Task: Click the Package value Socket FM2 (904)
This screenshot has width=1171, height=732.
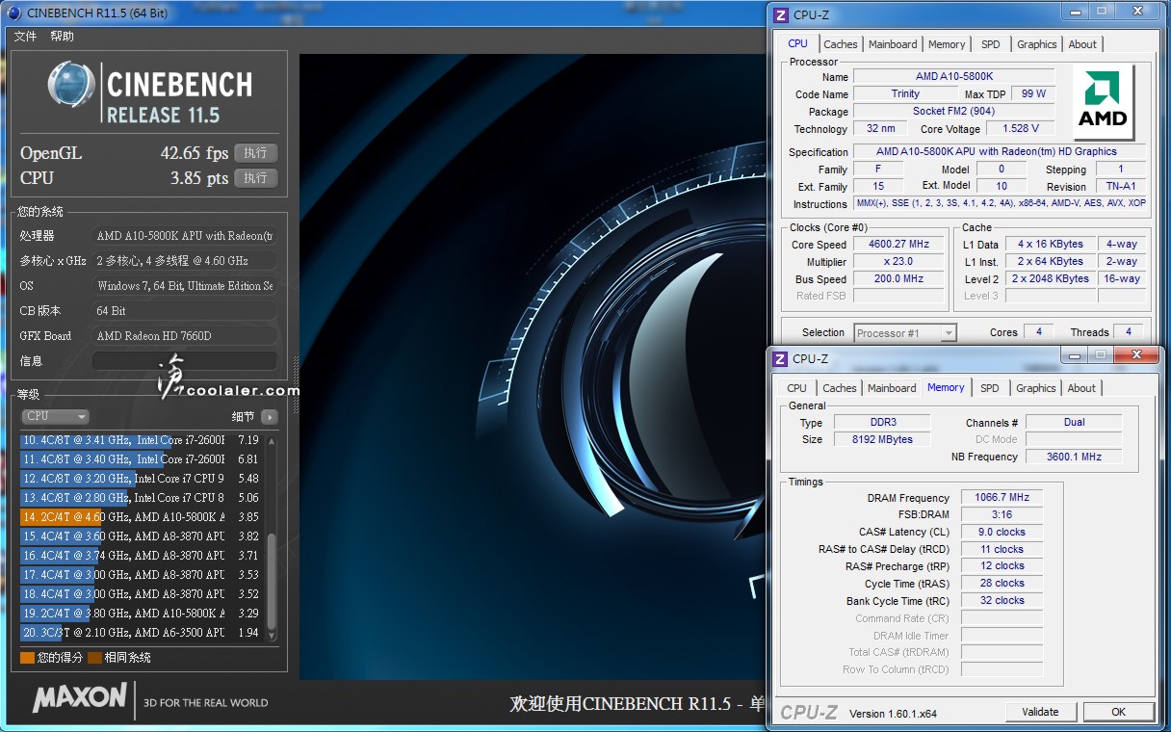Action: (953, 112)
